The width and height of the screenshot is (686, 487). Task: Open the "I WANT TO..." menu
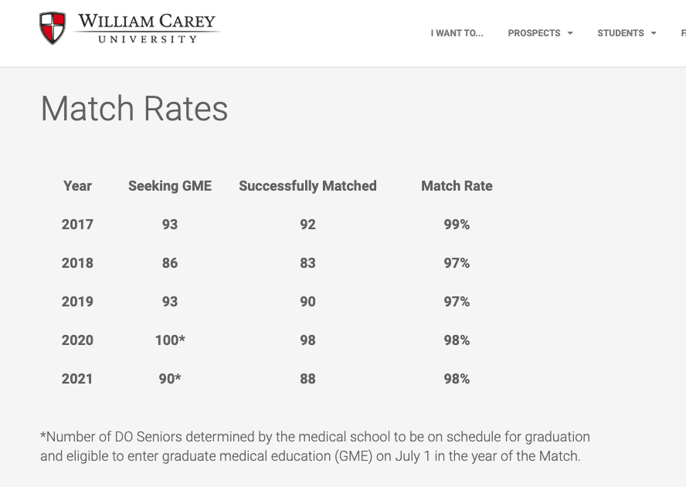(x=457, y=33)
